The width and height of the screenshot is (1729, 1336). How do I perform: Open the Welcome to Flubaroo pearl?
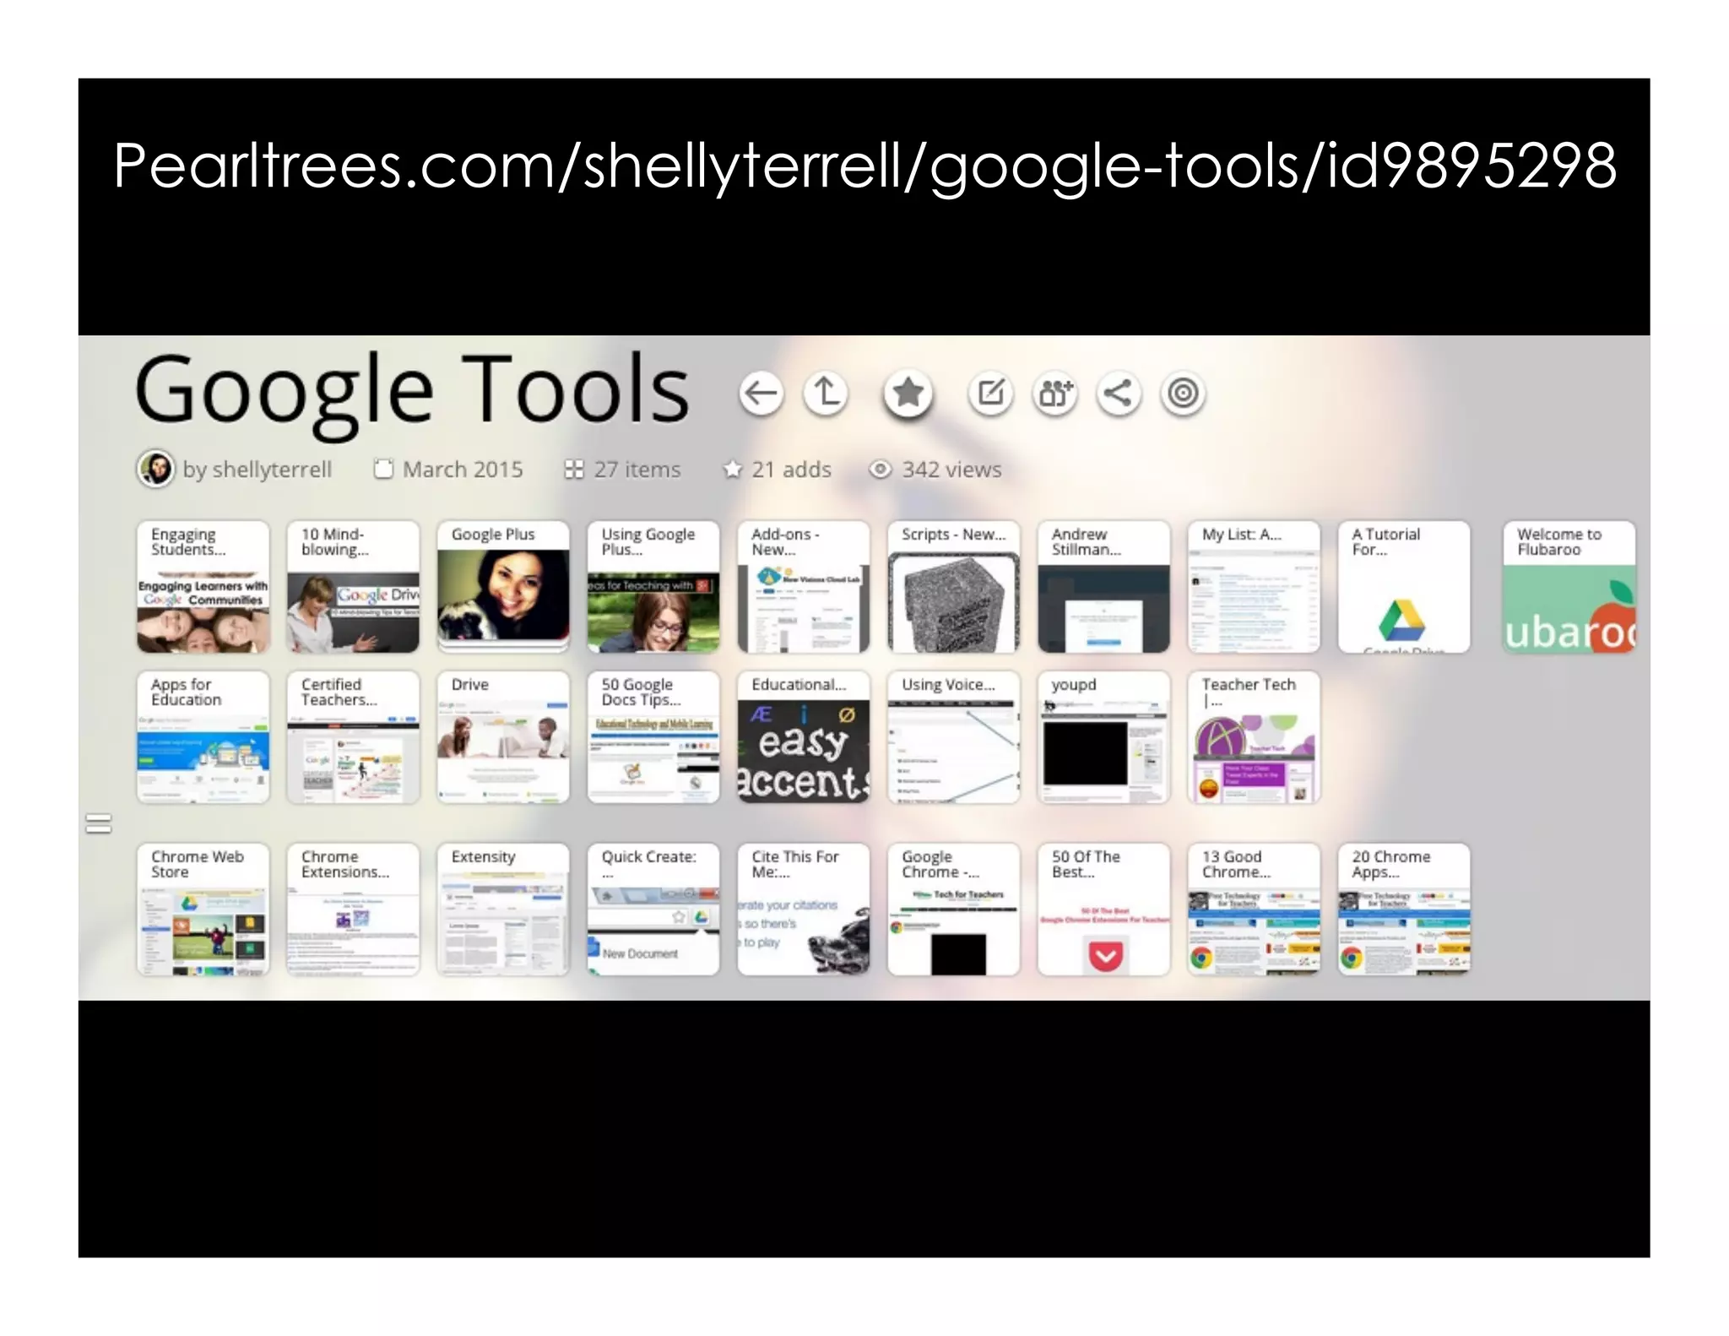click(x=1569, y=587)
